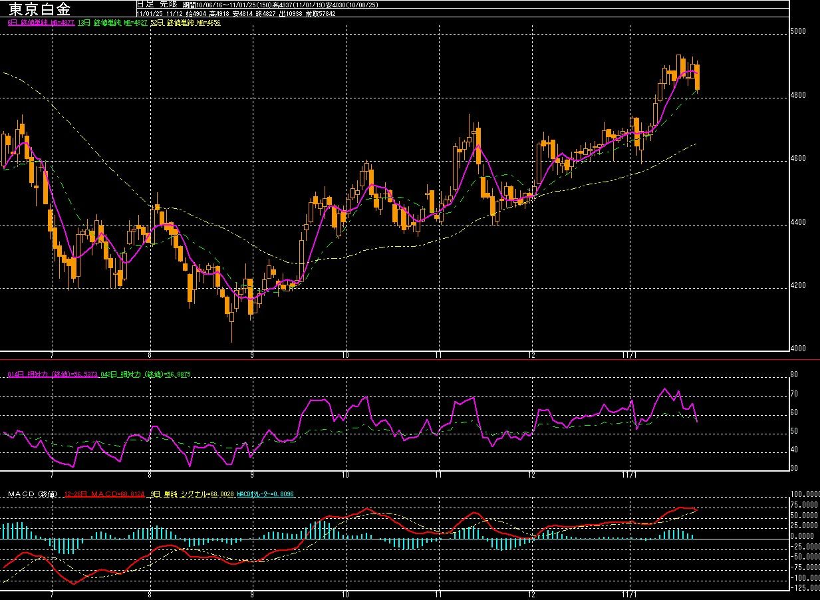The image size is (820, 600).
Task: Click the 日足 先限 header label
Action: point(152,4)
